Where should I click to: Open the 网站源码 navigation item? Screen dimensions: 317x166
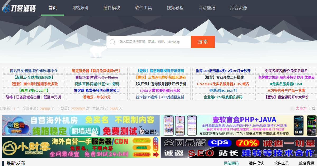click(80, 8)
